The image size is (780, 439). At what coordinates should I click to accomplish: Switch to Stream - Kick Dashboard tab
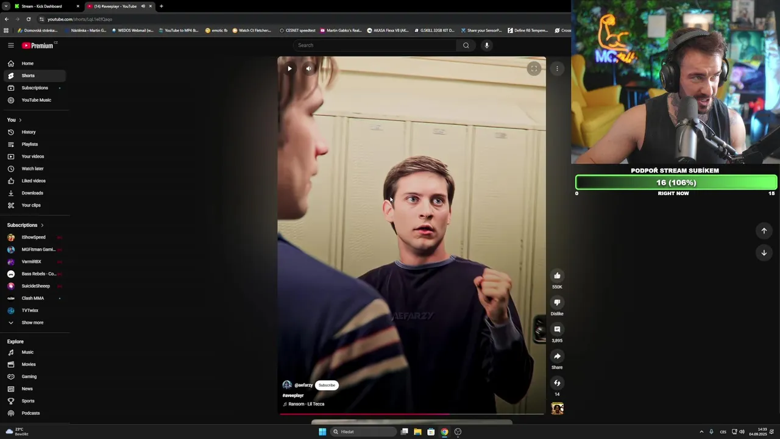tap(47, 6)
